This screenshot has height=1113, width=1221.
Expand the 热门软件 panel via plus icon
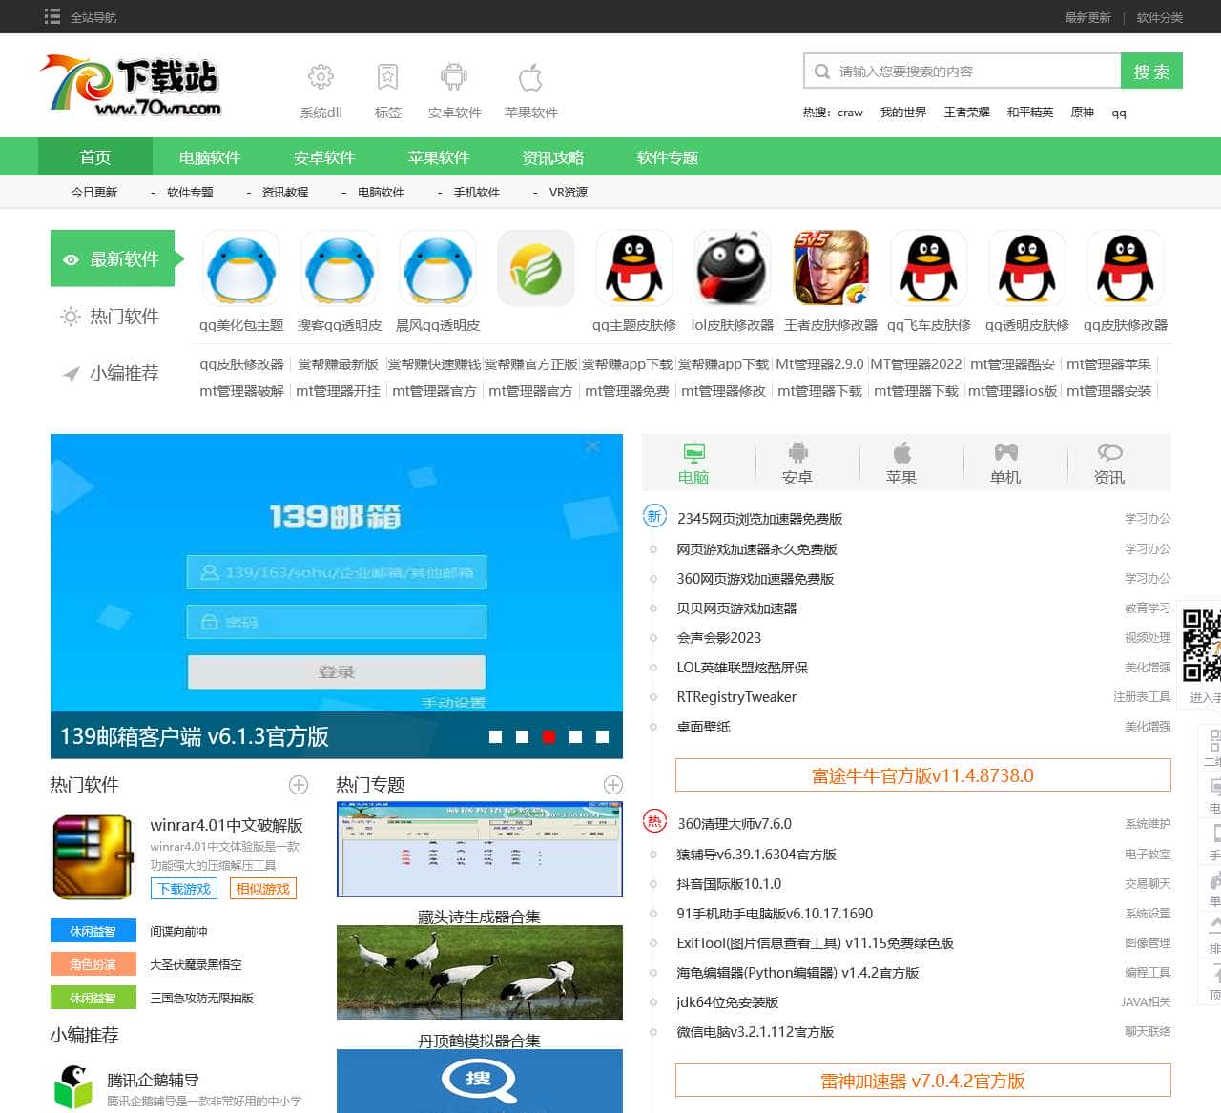pyautogui.click(x=299, y=784)
